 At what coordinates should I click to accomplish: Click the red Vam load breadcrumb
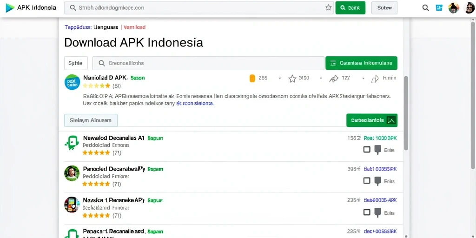pos(135,27)
